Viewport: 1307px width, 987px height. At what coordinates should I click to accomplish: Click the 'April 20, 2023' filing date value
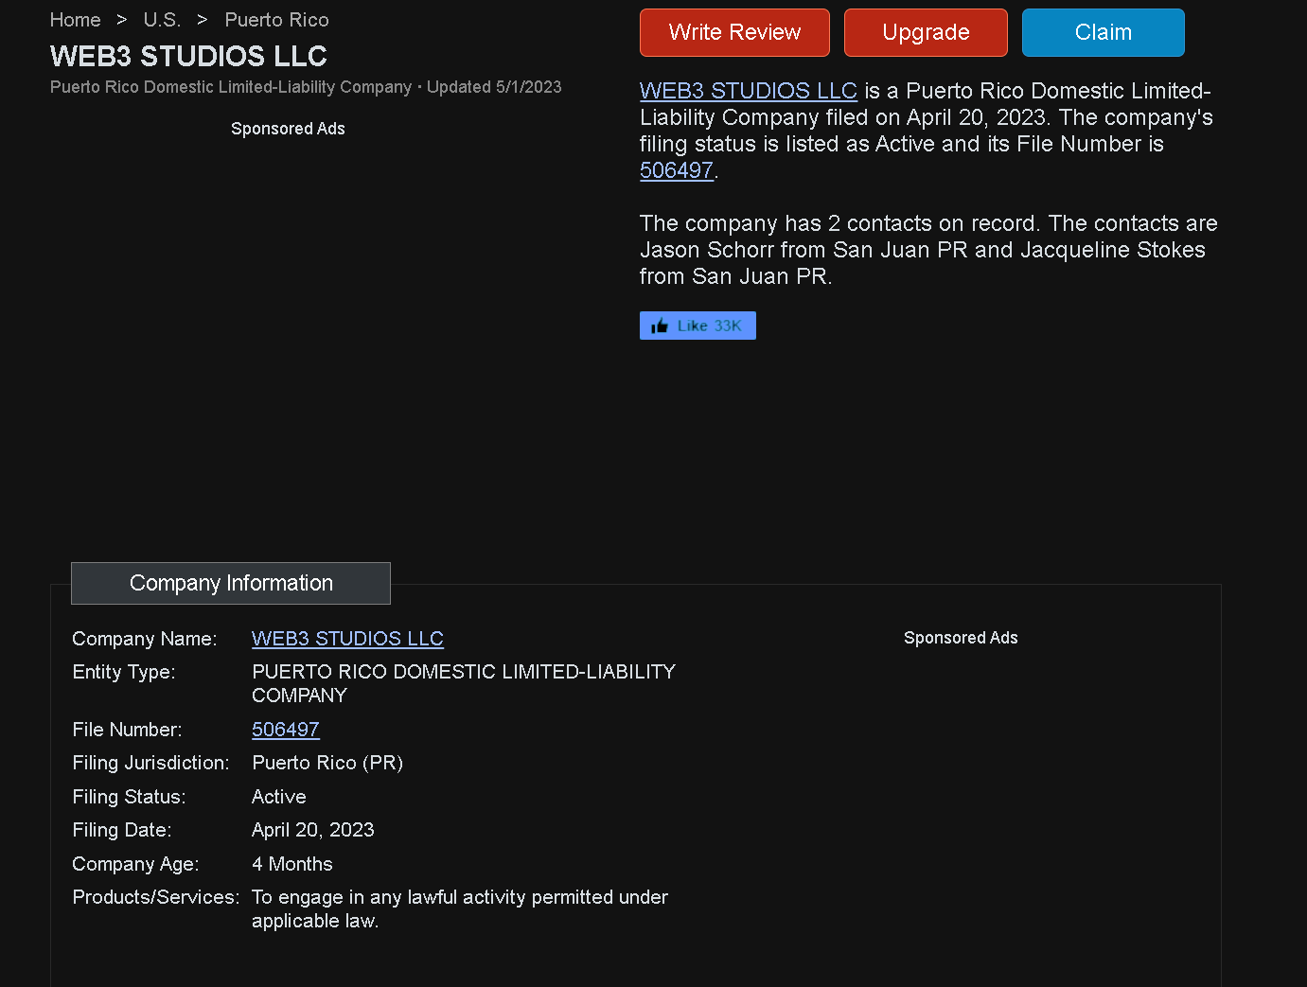coord(313,830)
